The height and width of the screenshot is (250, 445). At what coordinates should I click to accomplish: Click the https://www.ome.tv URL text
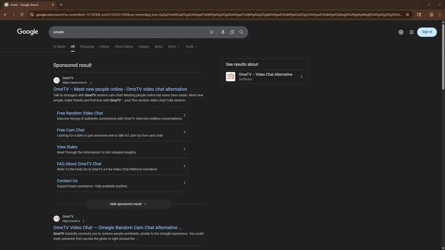coord(75,83)
